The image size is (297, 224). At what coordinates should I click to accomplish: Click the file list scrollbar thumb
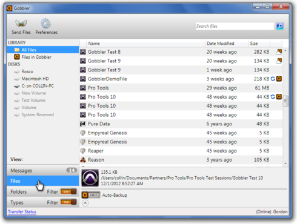(285, 101)
